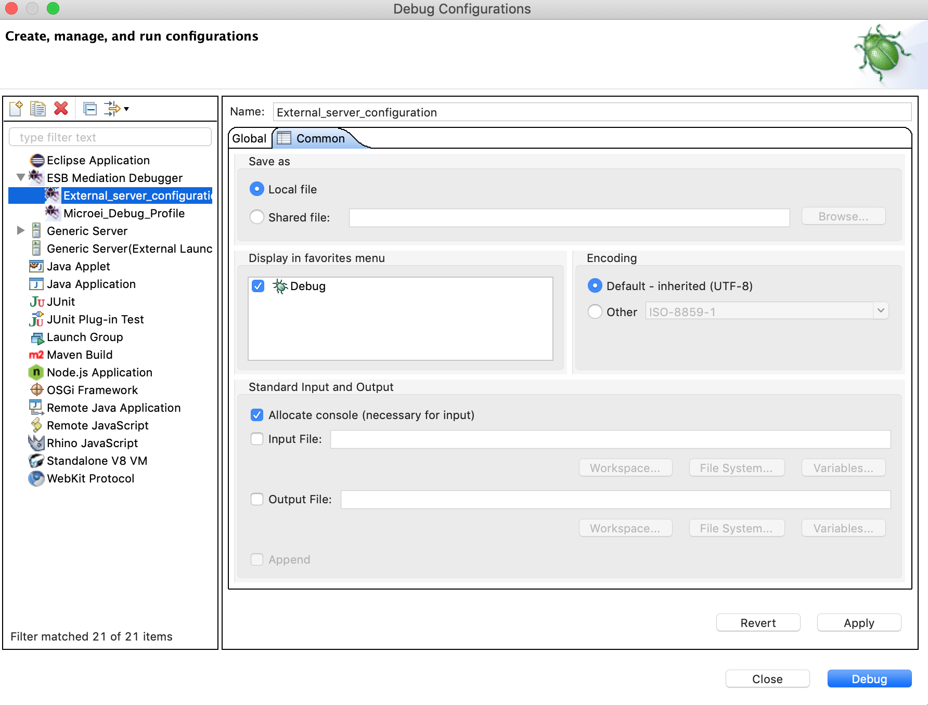The width and height of the screenshot is (928, 705).
Task: Switch to the Global tab
Action: pos(249,138)
